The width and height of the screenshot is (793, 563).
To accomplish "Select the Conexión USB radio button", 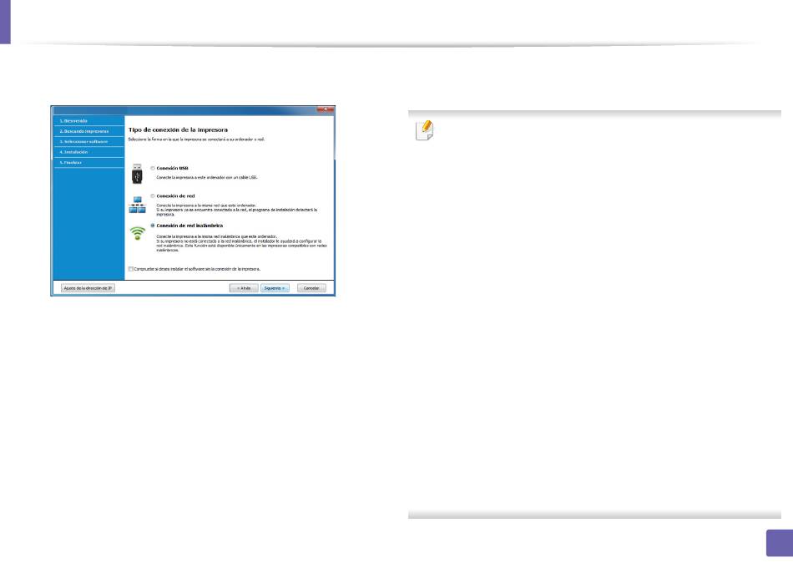I will click(x=153, y=168).
